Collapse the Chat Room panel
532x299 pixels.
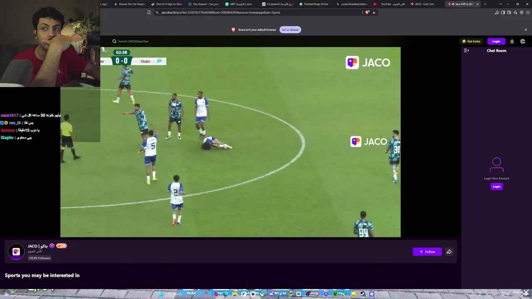pos(466,51)
